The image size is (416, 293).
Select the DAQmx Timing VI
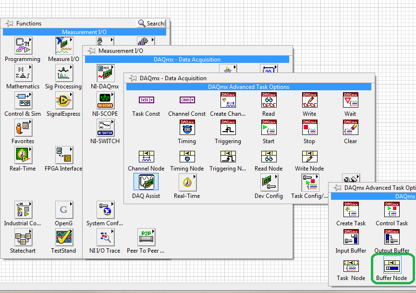click(x=187, y=127)
